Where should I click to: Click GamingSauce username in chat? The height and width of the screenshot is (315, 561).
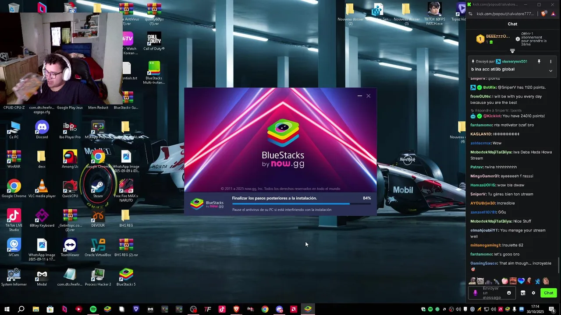click(x=484, y=263)
